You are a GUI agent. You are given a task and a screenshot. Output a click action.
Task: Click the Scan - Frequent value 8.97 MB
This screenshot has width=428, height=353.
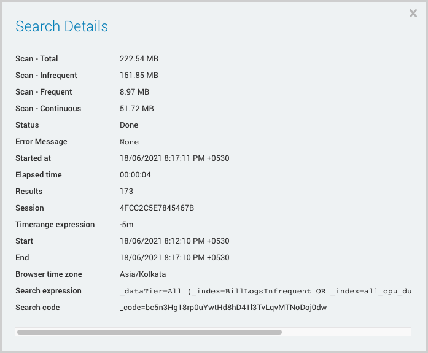(134, 92)
